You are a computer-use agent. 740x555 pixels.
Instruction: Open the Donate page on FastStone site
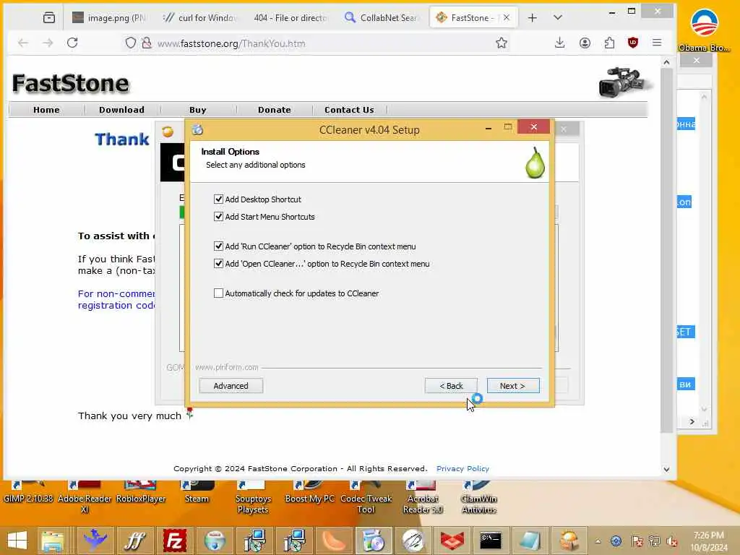(274, 110)
